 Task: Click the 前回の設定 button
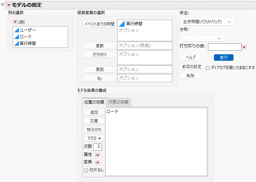click(192, 67)
